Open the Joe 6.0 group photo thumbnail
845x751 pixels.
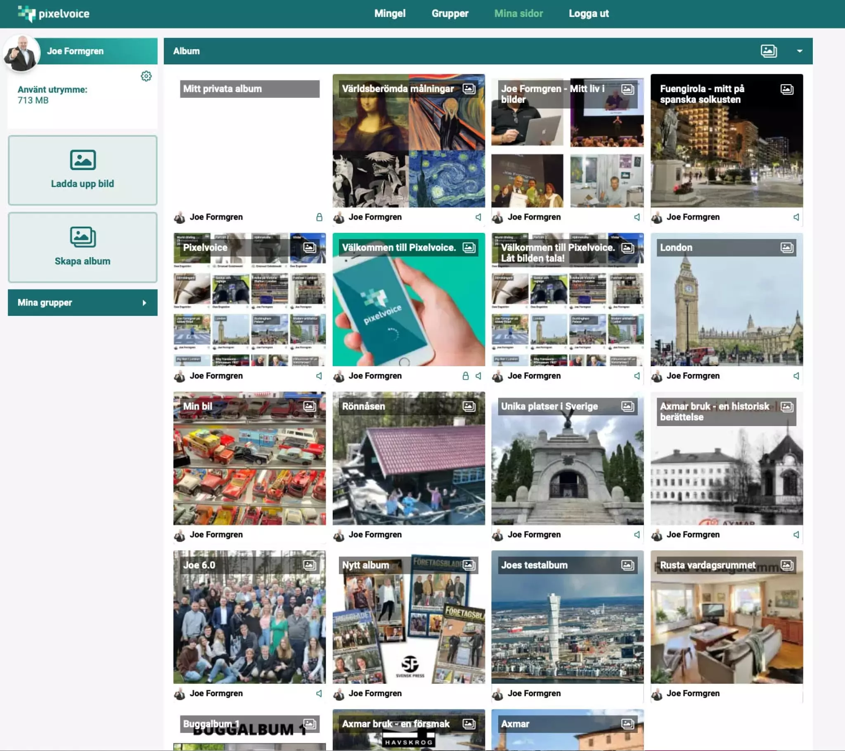[x=250, y=617]
